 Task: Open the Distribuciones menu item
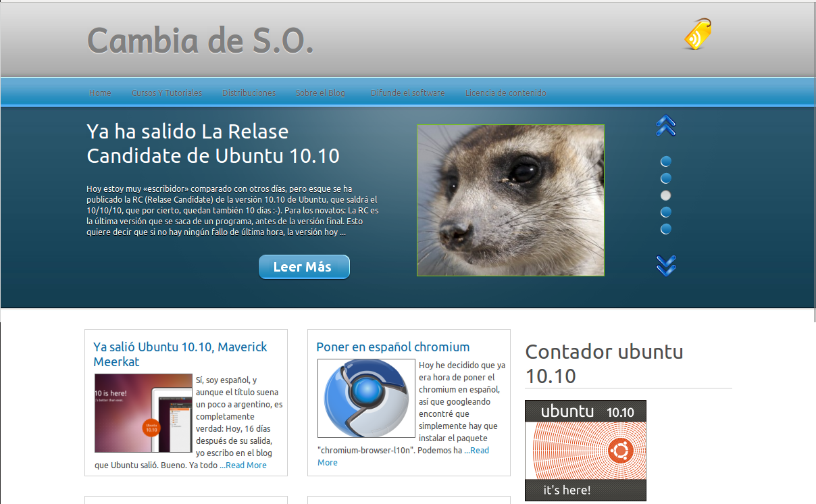tap(249, 93)
